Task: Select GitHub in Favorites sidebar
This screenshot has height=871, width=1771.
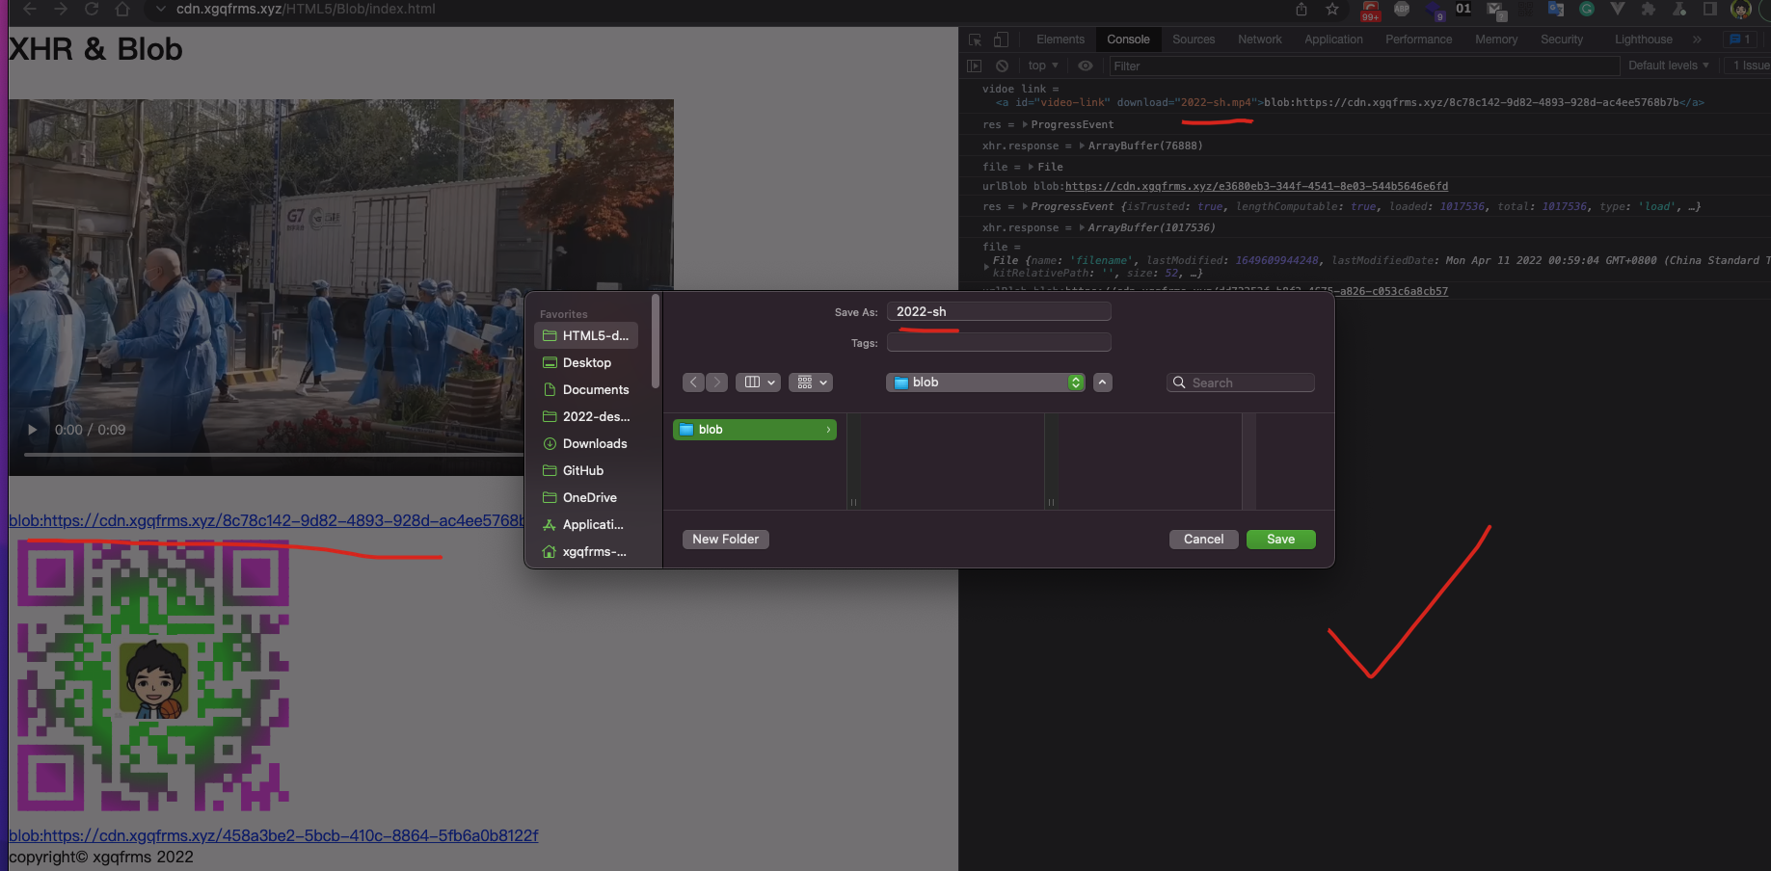Action: pyautogui.click(x=586, y=470)
